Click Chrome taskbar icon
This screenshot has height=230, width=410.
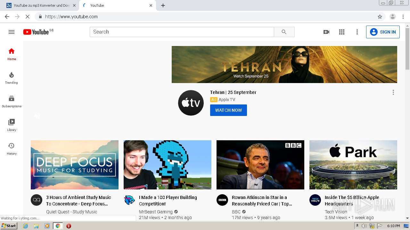[x=58, y=226]
